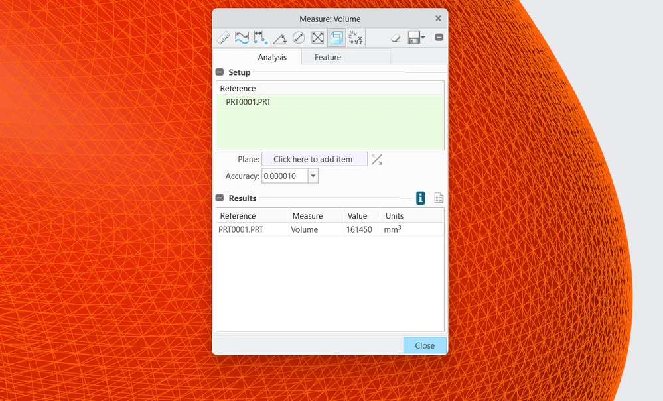Select the 161450 value cell
663x401 pixels.
click(363, 229)
